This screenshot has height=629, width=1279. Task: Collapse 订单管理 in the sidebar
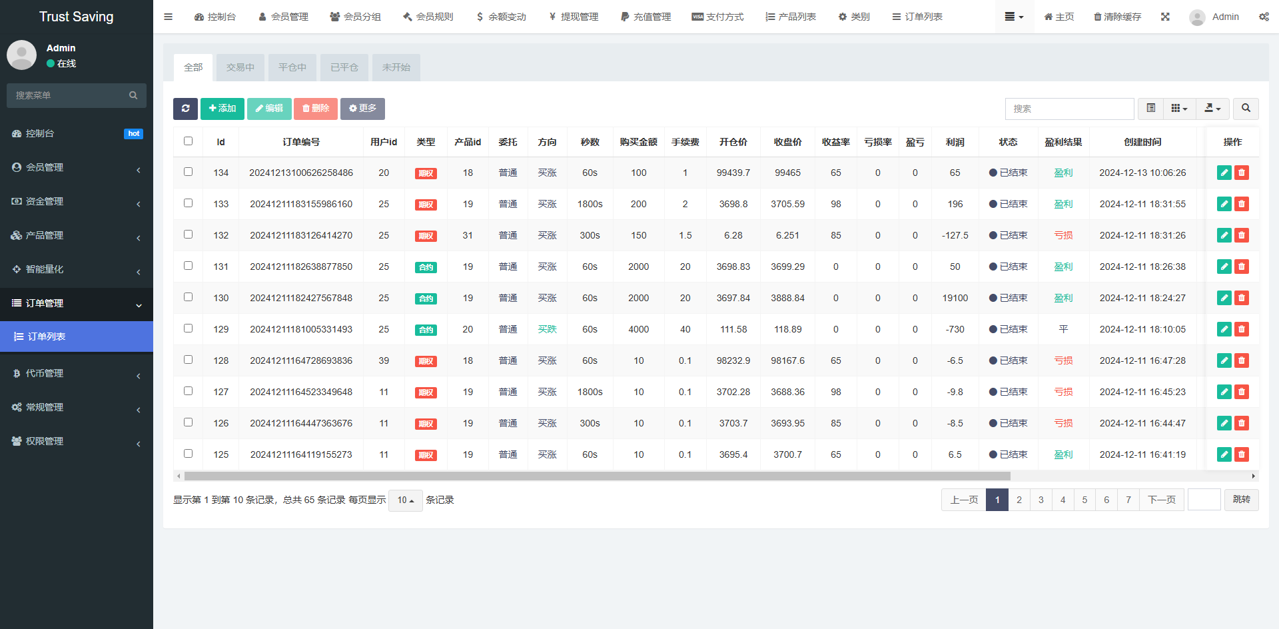point(77,303)
